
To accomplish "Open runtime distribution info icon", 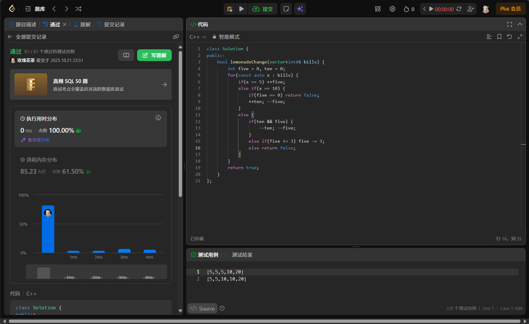I will click(158, 118).
